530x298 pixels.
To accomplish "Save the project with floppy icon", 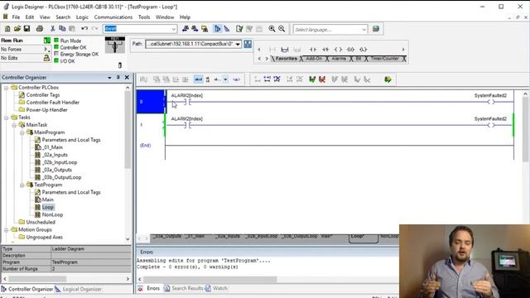I will [x=26, y=29].
